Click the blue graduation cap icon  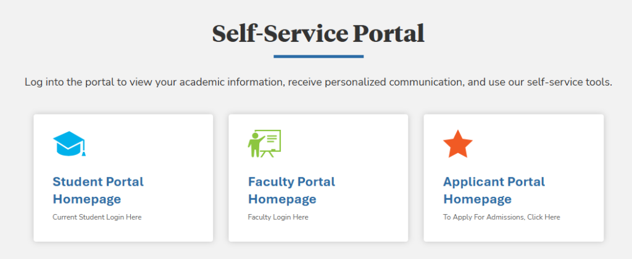[68, 143]
